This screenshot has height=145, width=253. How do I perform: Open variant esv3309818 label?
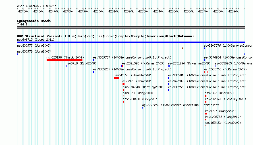pos(207,75)
